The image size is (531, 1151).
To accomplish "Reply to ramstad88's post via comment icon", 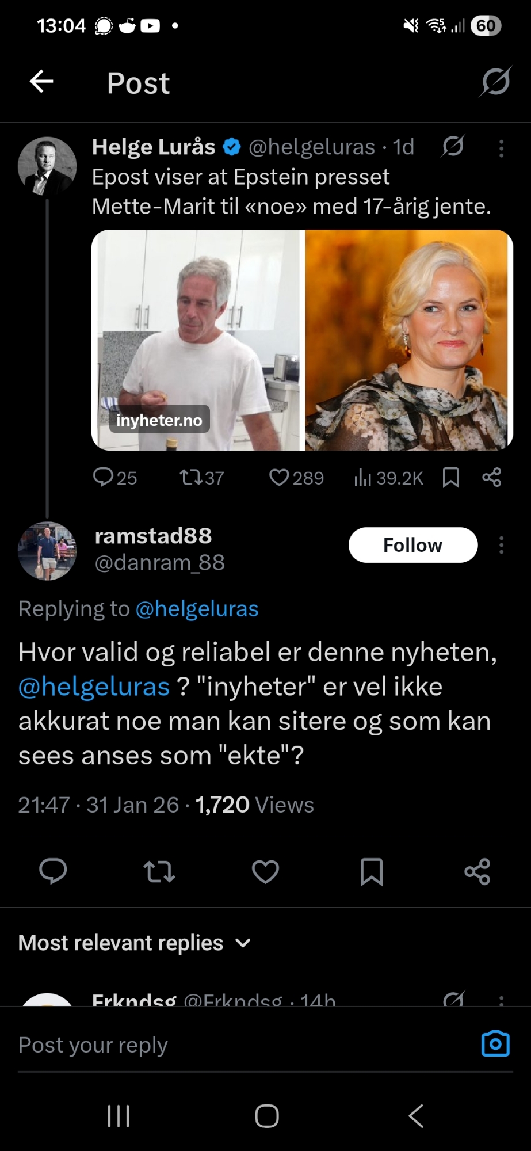I will [x=53, y=871].
